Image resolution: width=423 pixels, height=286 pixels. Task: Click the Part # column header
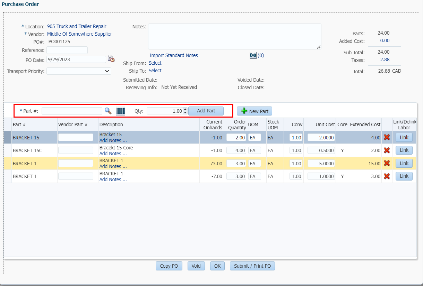coord(34,124)
